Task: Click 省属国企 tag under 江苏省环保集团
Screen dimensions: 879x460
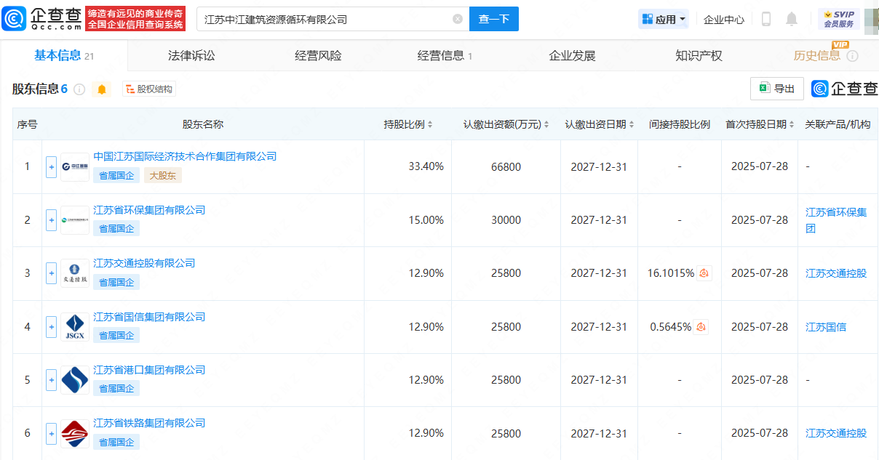Action: click(x=116, y=228)
